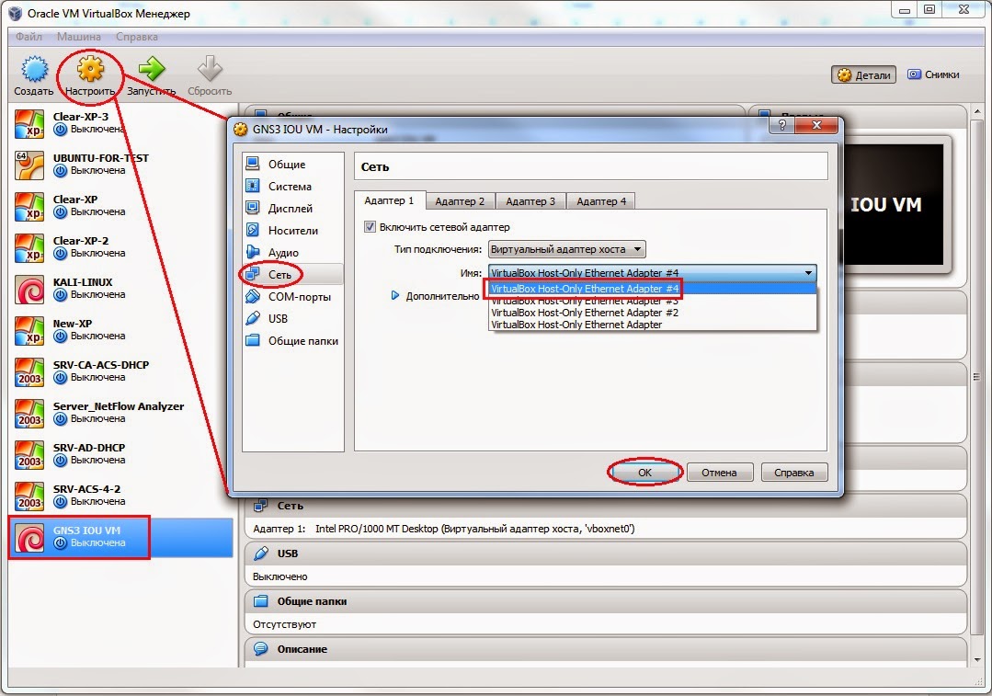Click the Детали details button

863,75
